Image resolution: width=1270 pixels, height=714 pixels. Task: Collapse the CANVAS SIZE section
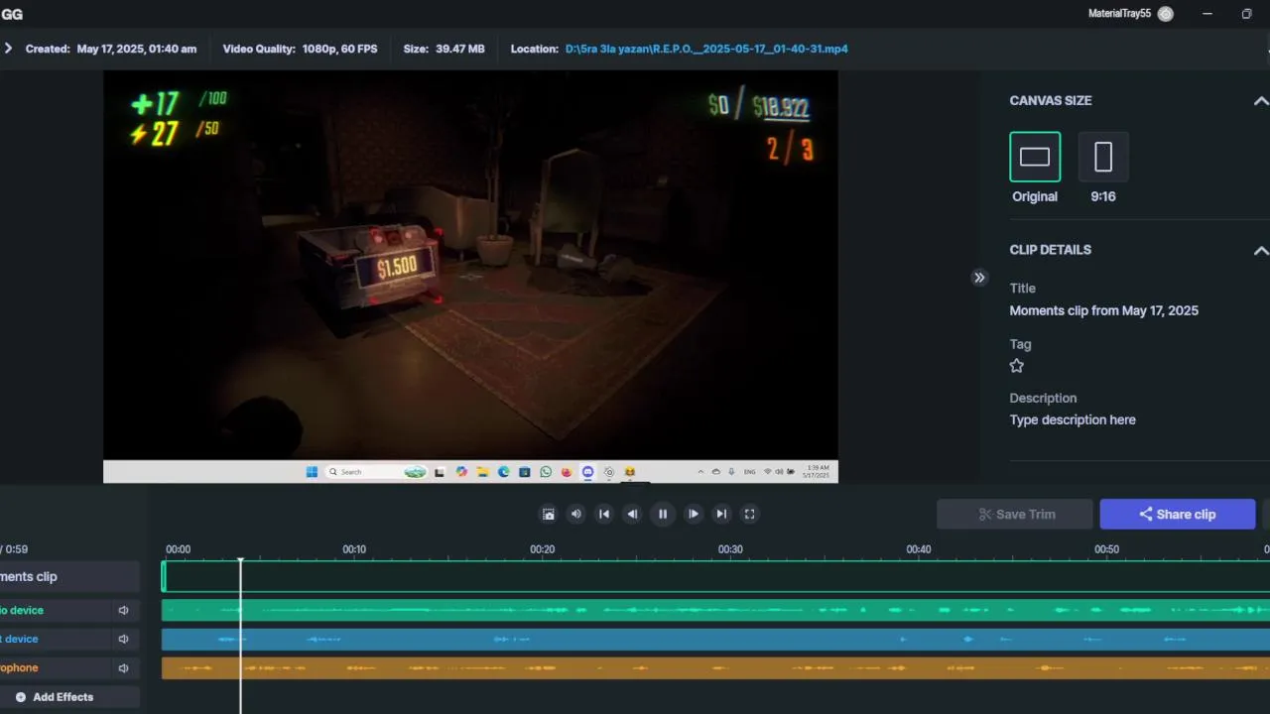(1260, 101)
